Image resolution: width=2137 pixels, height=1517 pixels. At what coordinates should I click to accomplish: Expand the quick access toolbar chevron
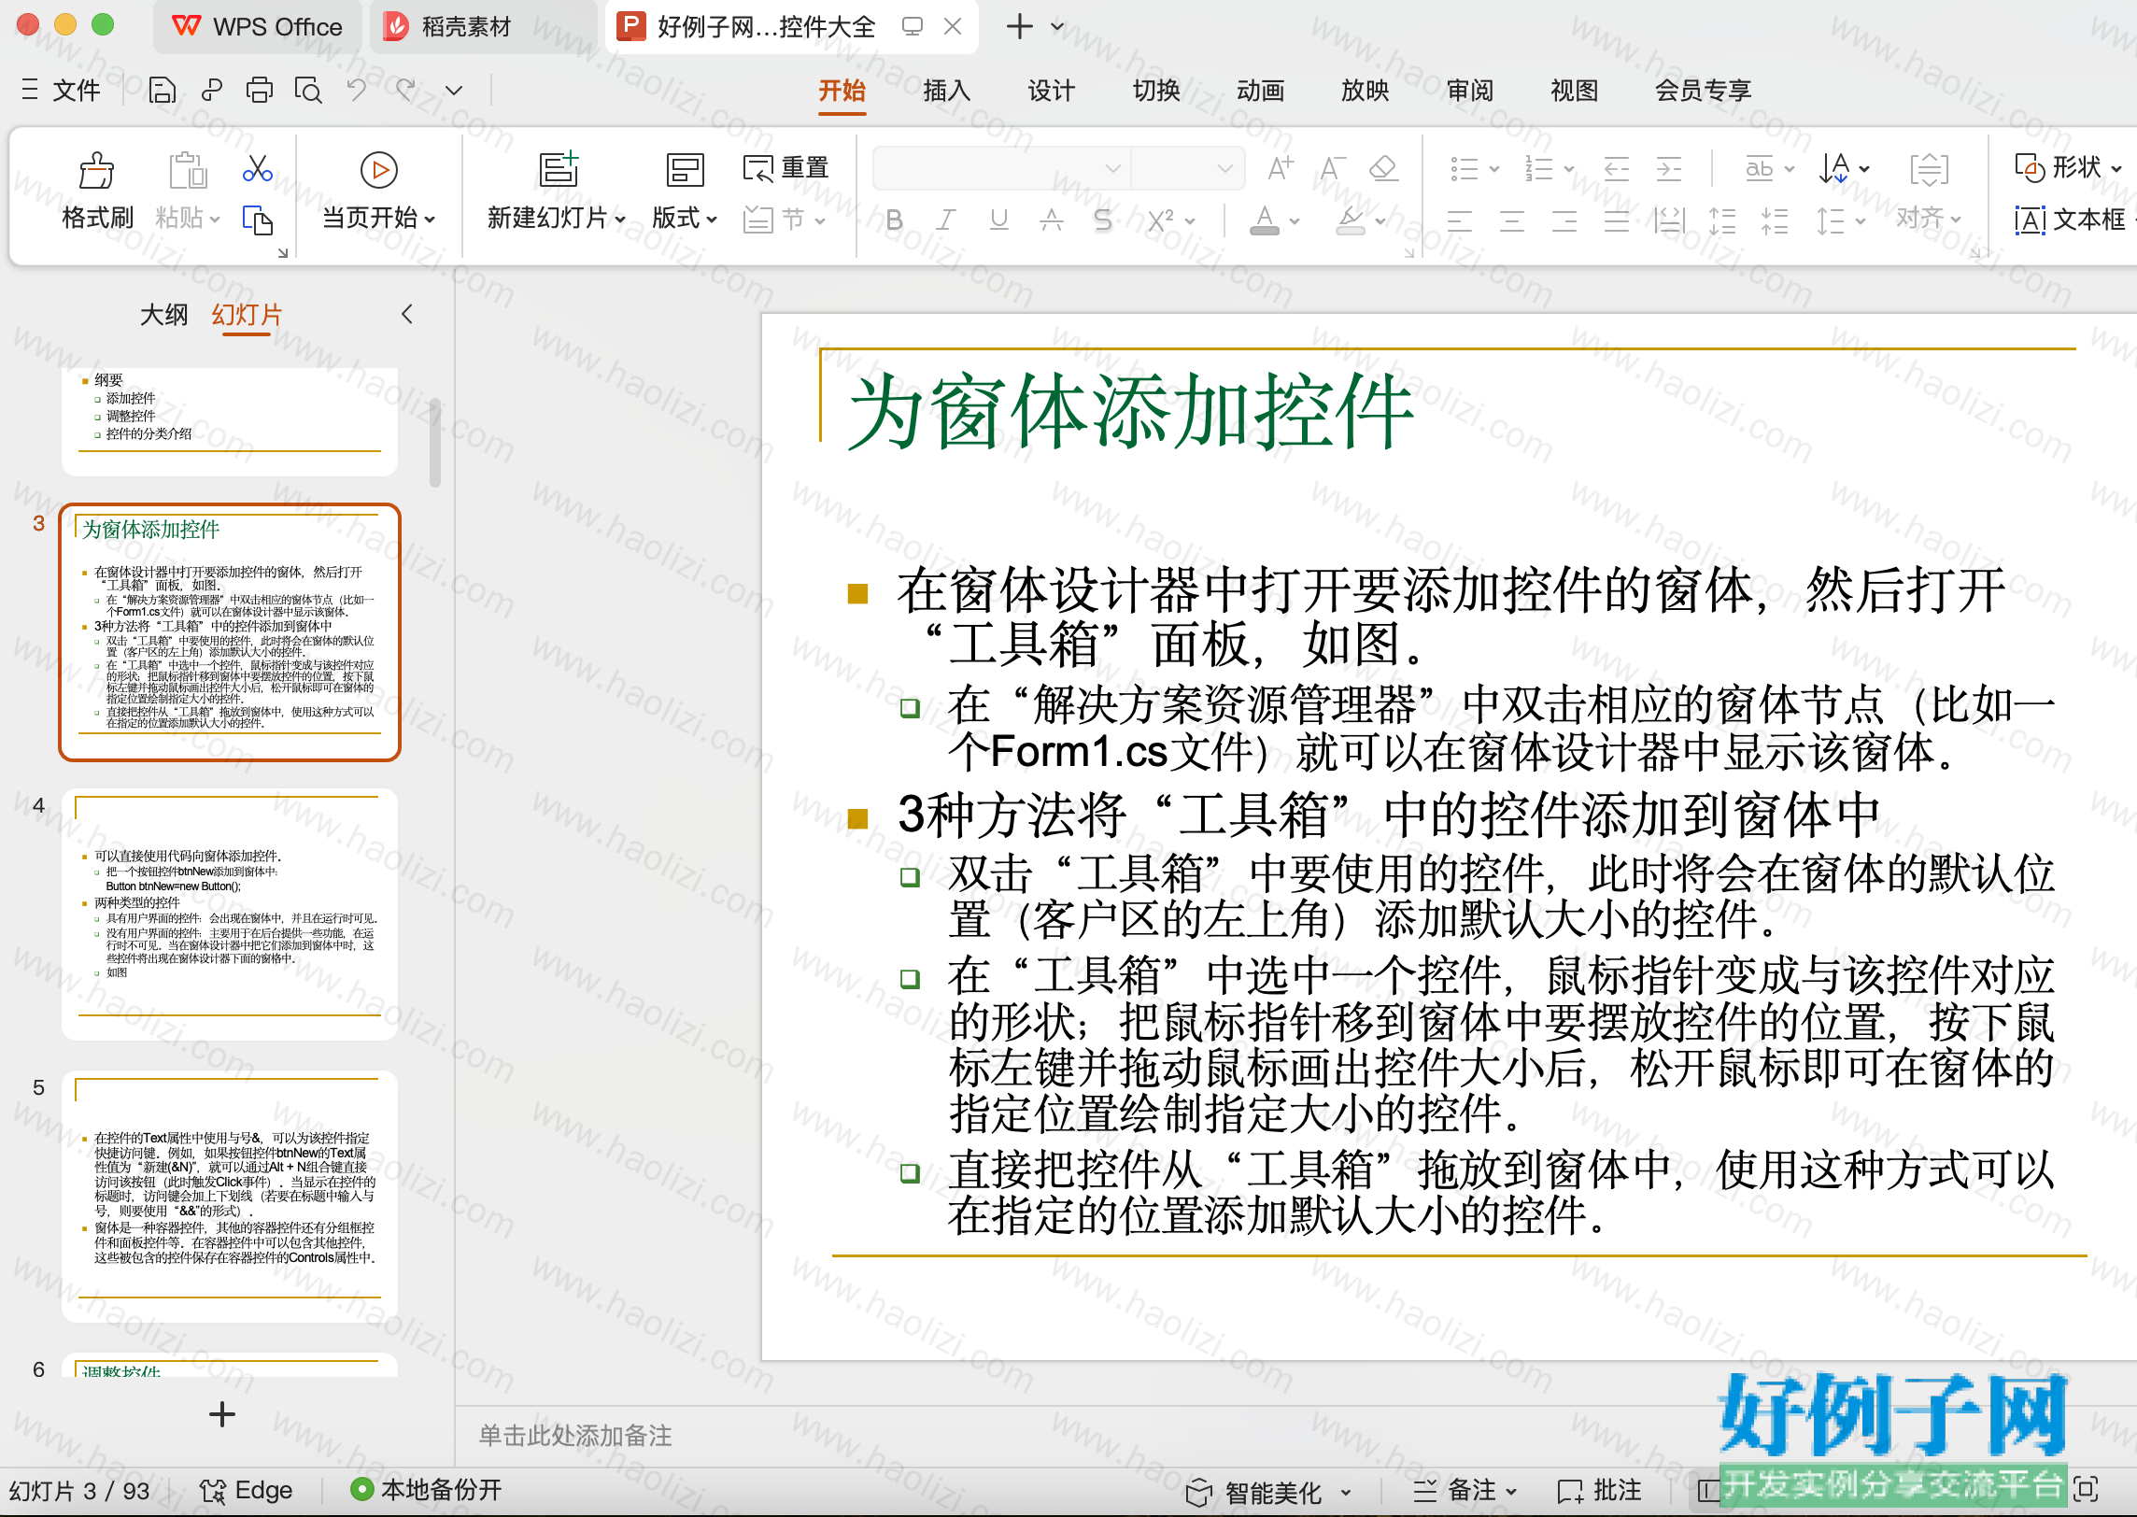(x=454, y=91)
